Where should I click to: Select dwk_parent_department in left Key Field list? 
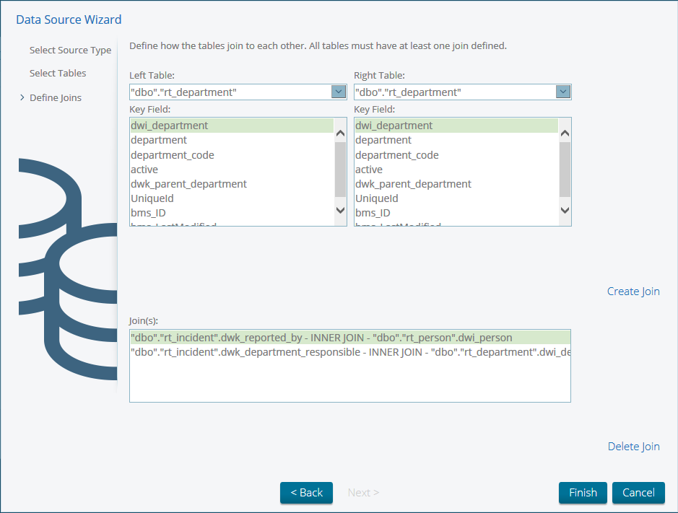pyautogui.click(x=188, y=183)
